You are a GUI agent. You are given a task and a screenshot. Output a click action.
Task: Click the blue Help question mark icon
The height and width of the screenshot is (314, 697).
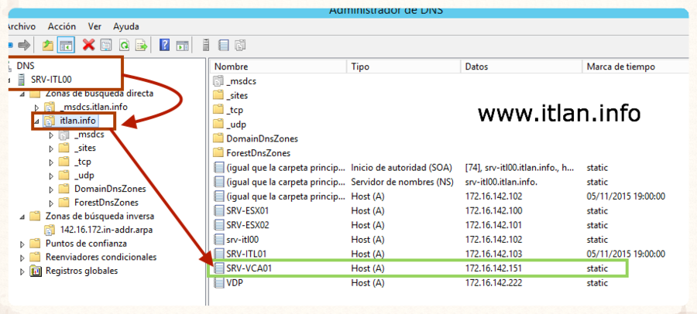coord(164,45)
